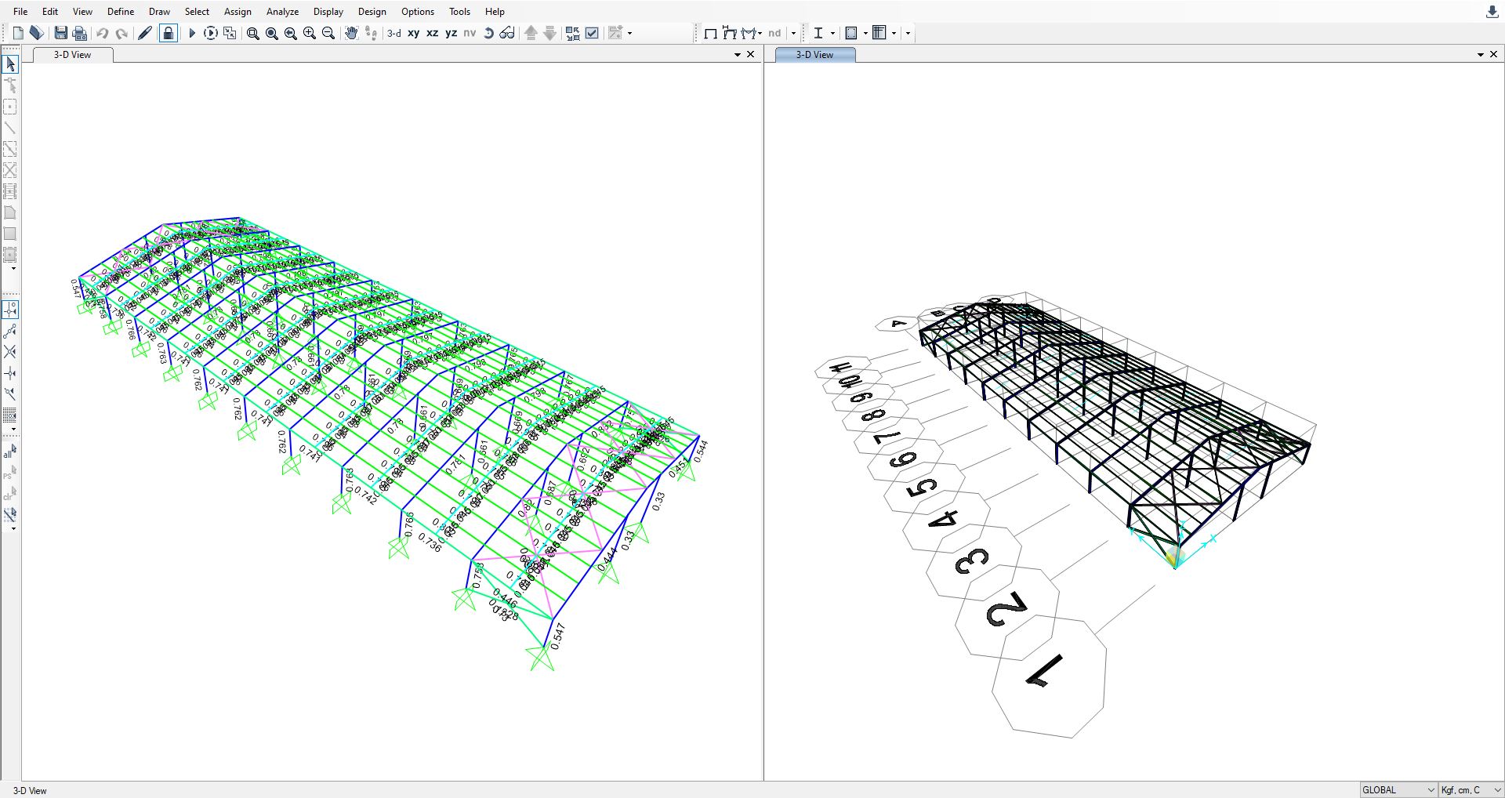This screenshot has width=1505, height=798.
Task: Switch to xy plane view
Action: (414, 33)
